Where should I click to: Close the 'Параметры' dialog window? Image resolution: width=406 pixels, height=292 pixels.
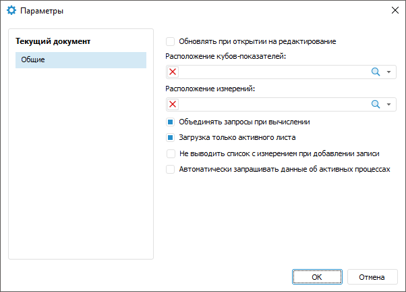coord(394,11)
